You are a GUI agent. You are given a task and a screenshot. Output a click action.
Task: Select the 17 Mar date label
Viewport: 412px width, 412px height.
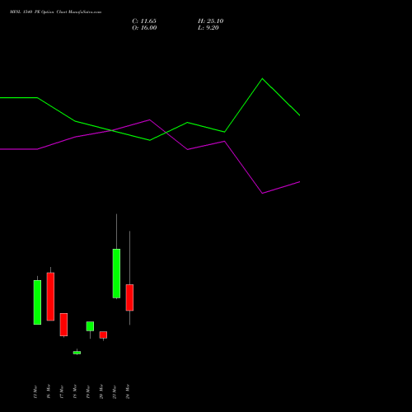coord(62,391)
